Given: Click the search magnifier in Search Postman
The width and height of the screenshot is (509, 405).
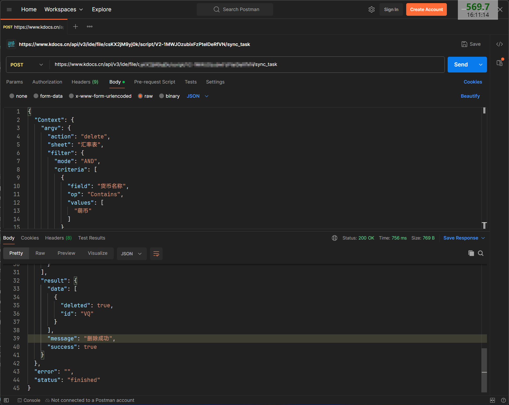Looking at the screenshot, I should (x=216, y=9).
